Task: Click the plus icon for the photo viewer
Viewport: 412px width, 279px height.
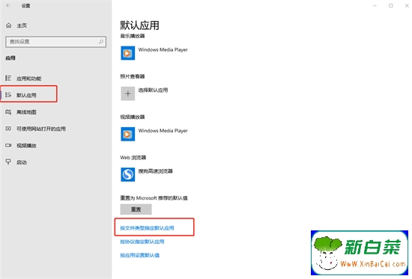Action: 127,93
